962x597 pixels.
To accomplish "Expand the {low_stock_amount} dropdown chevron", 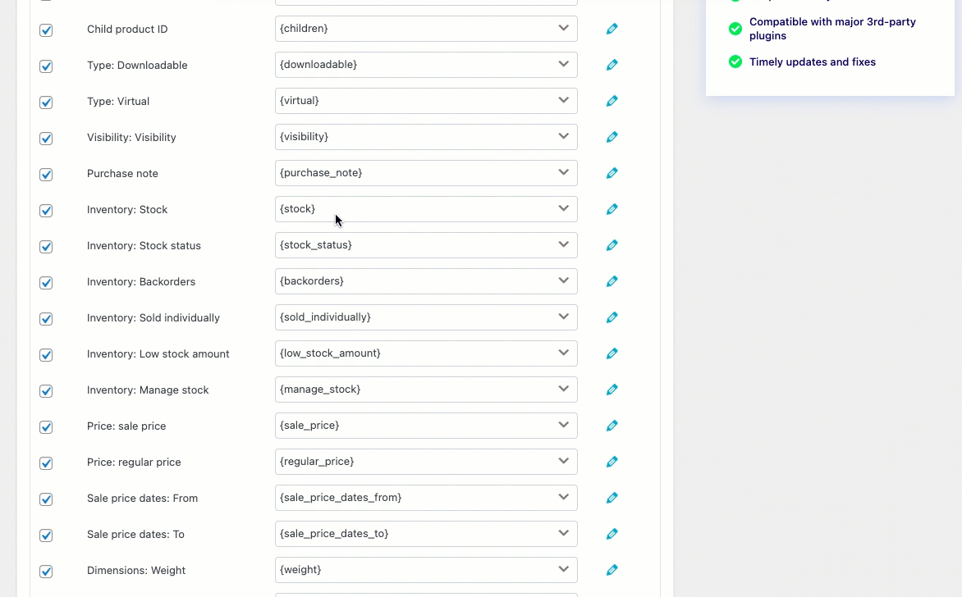I will coord(564,353).
